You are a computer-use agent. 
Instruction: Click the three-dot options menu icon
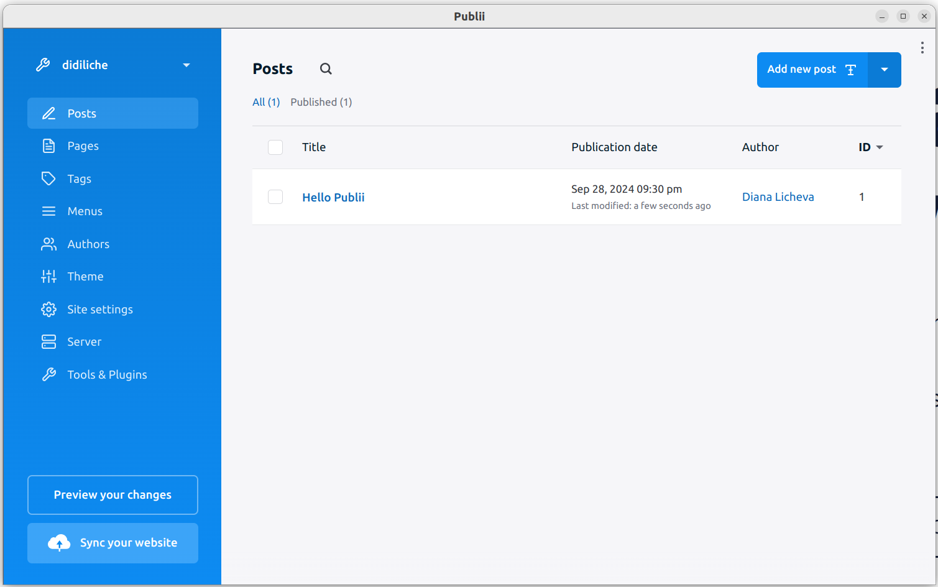[x=922, y=48]
